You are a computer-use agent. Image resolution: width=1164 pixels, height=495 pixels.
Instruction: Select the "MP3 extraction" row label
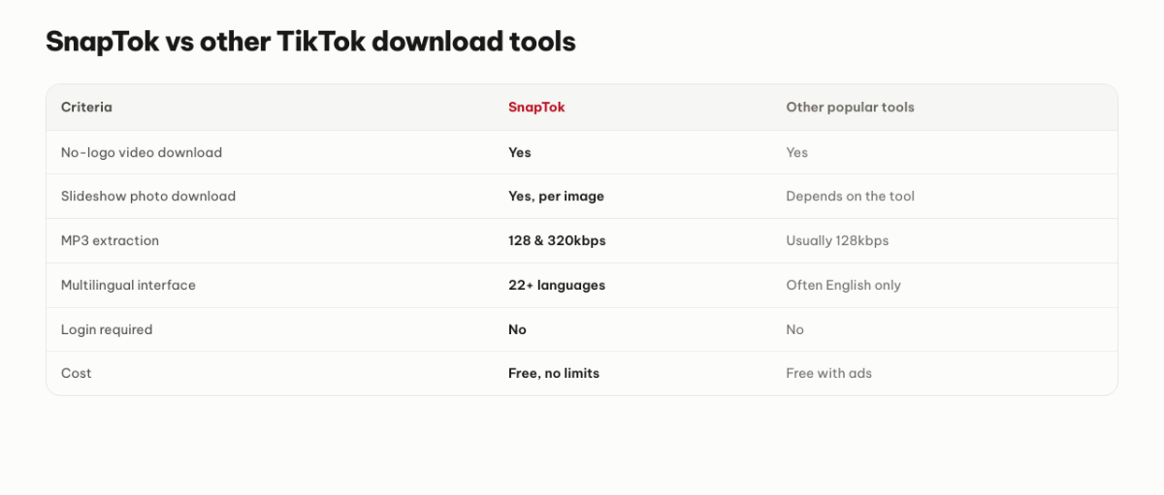click(x=110, y=240)
